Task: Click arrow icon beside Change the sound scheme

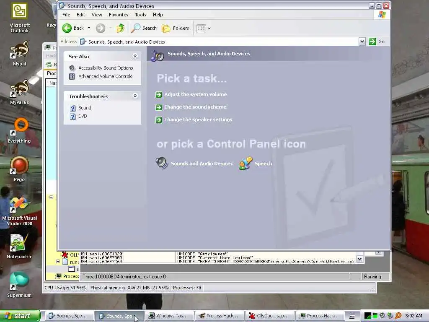Action: click(x=159, y=107)
